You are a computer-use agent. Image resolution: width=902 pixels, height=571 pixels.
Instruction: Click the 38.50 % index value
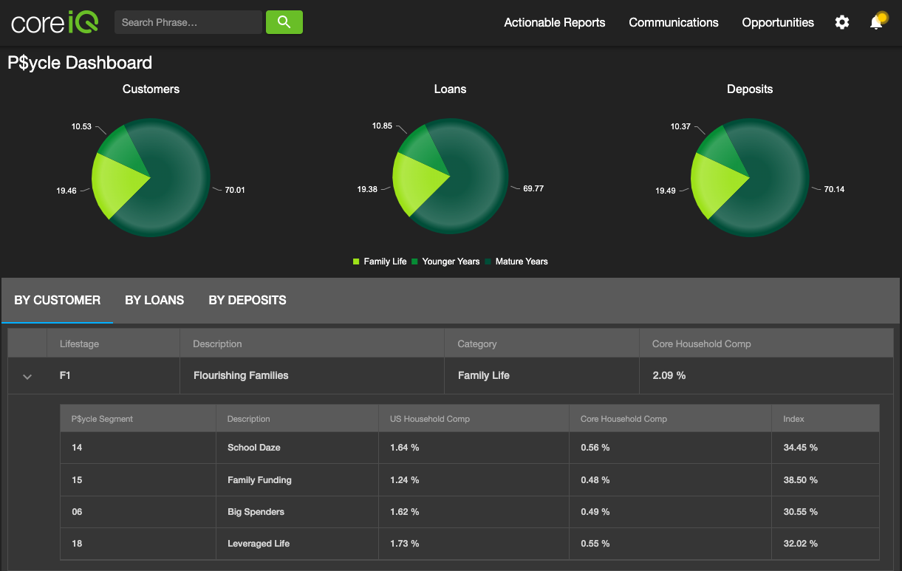(800, 480)
